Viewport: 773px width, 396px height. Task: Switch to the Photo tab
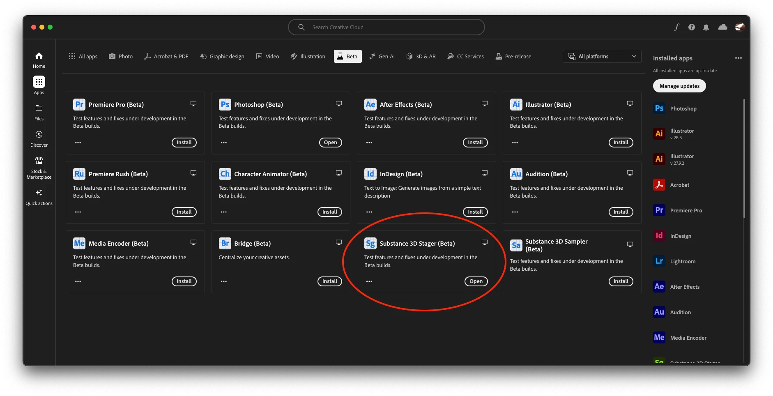(121, 56)
